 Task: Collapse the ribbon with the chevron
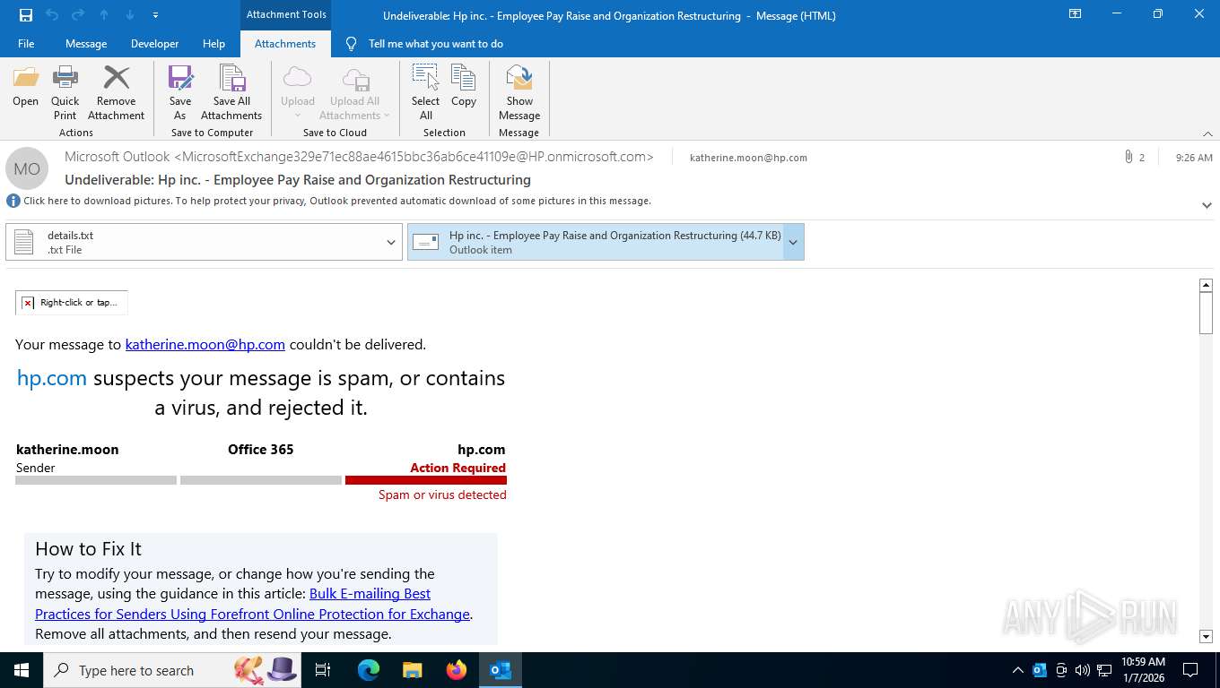1207,133
